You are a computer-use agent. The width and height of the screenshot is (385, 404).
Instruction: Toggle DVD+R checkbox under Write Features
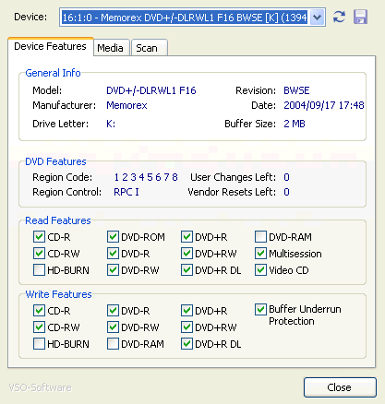click(x=186, y=311)
